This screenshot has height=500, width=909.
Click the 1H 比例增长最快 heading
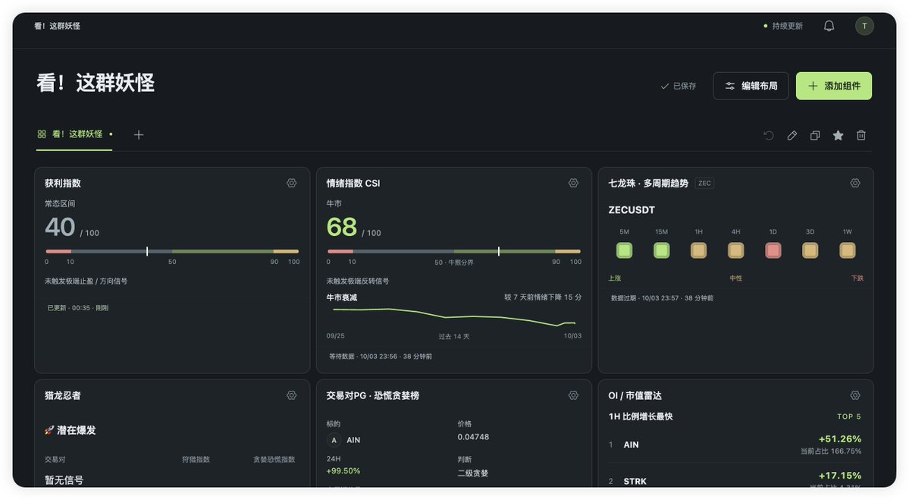641,417
